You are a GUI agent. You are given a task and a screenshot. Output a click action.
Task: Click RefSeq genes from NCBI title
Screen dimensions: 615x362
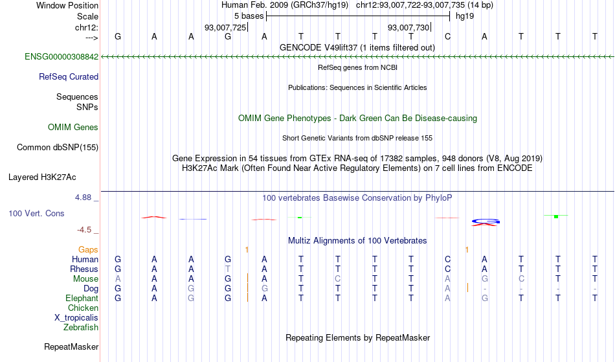(357, 68)
